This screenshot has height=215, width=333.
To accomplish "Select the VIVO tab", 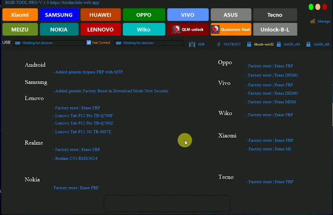I will coord(188,15).
